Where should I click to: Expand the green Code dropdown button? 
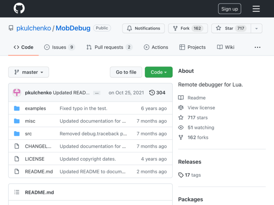point(158,72)
